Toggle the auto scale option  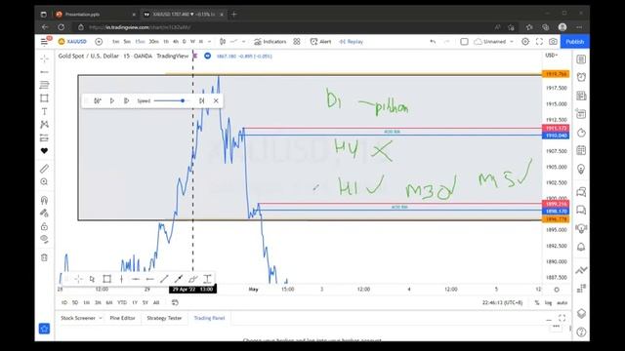[x=562, y=303]
